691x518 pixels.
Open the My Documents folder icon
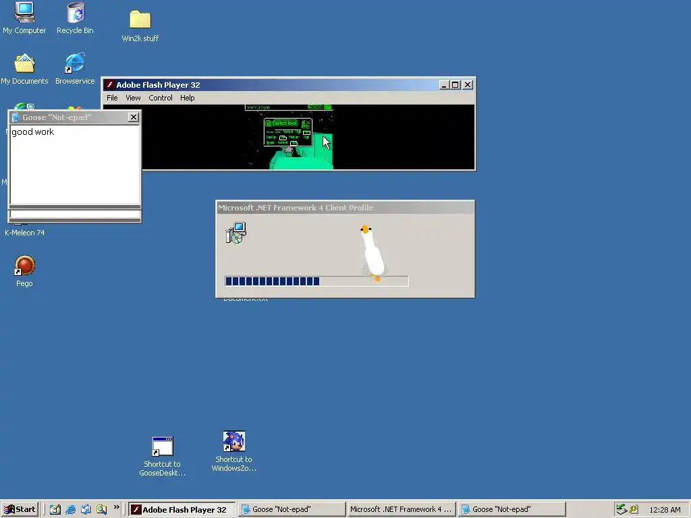pos(24,63)
